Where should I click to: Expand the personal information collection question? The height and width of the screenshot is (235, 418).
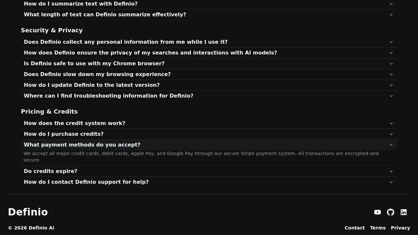coord(209,42)
